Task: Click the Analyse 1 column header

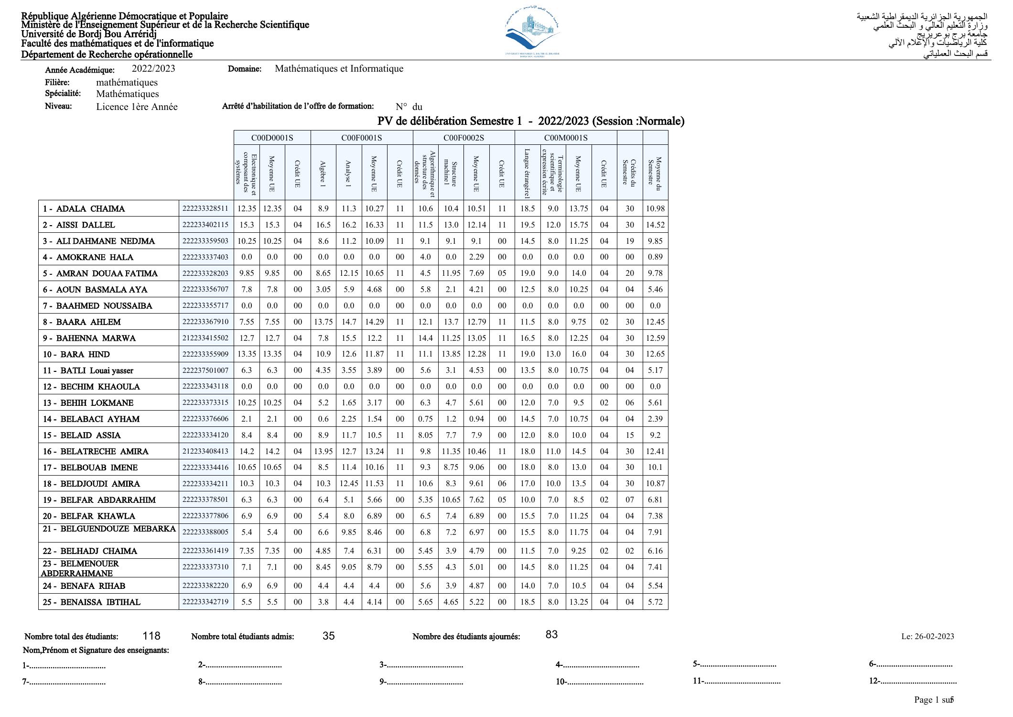Action: pyautogui.click(x=349, y=173)
